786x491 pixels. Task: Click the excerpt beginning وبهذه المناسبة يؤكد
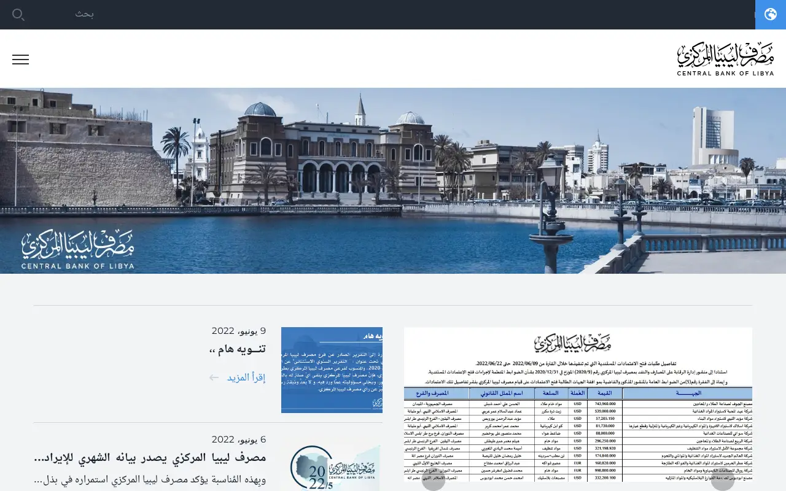(150, 479)
